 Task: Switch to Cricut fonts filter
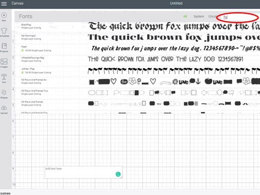212,16
